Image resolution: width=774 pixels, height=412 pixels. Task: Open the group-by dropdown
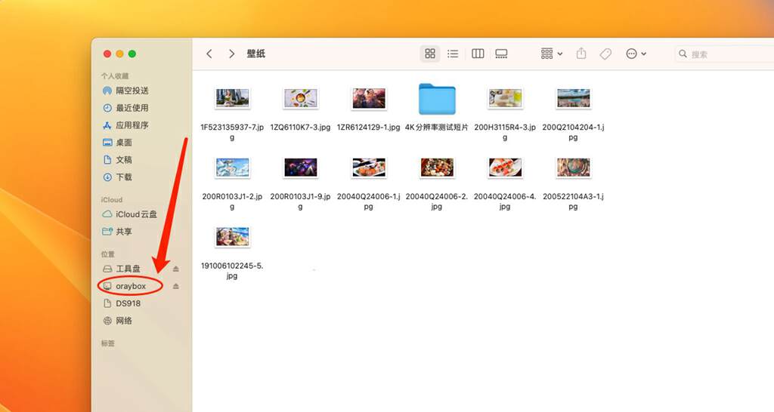[552, 54]
